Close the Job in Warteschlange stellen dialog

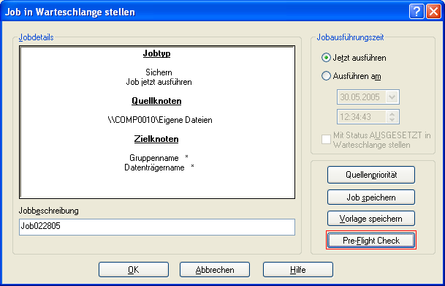tap(433, 12)
